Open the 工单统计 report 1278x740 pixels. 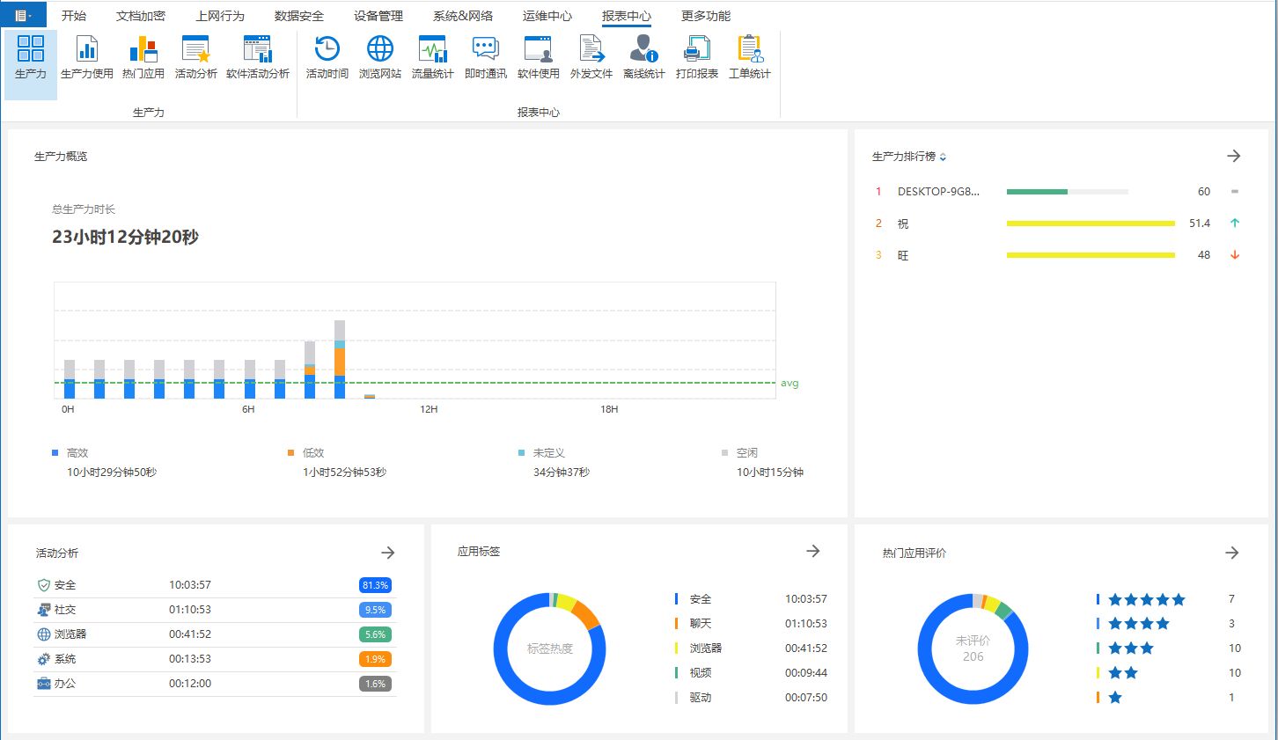(750, 58)
